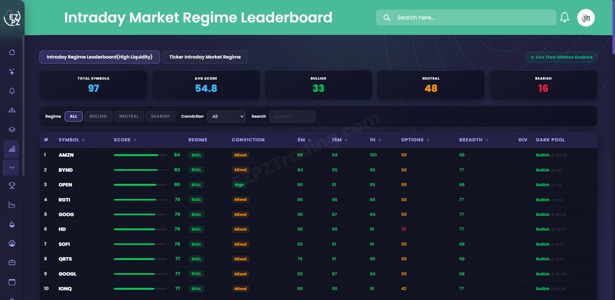Open the BYND symbol row
This screenshot has height=300, width=615.
tap(318, 169)
